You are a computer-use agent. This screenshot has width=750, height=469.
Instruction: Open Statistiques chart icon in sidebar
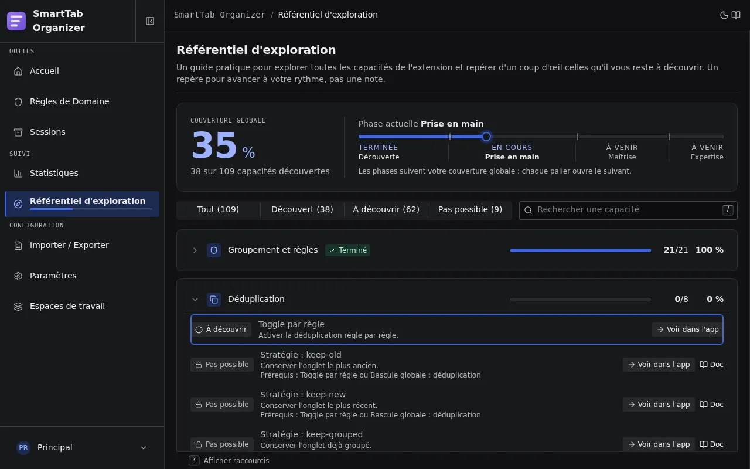[18, 173]
